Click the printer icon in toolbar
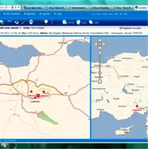 click(x=31, y=22)
